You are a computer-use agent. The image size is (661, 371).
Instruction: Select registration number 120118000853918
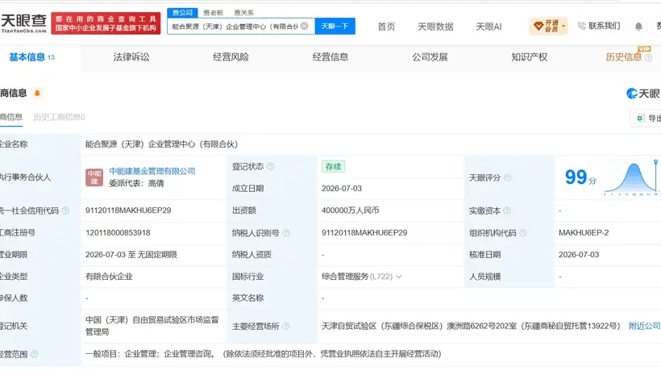[x=118, y=233]
